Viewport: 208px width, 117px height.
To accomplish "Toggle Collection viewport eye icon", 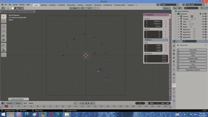I will click(203, 14).
